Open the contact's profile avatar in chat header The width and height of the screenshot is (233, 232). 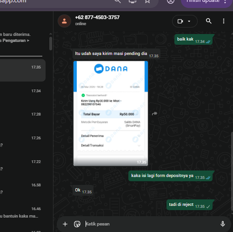tap(64, 21)
